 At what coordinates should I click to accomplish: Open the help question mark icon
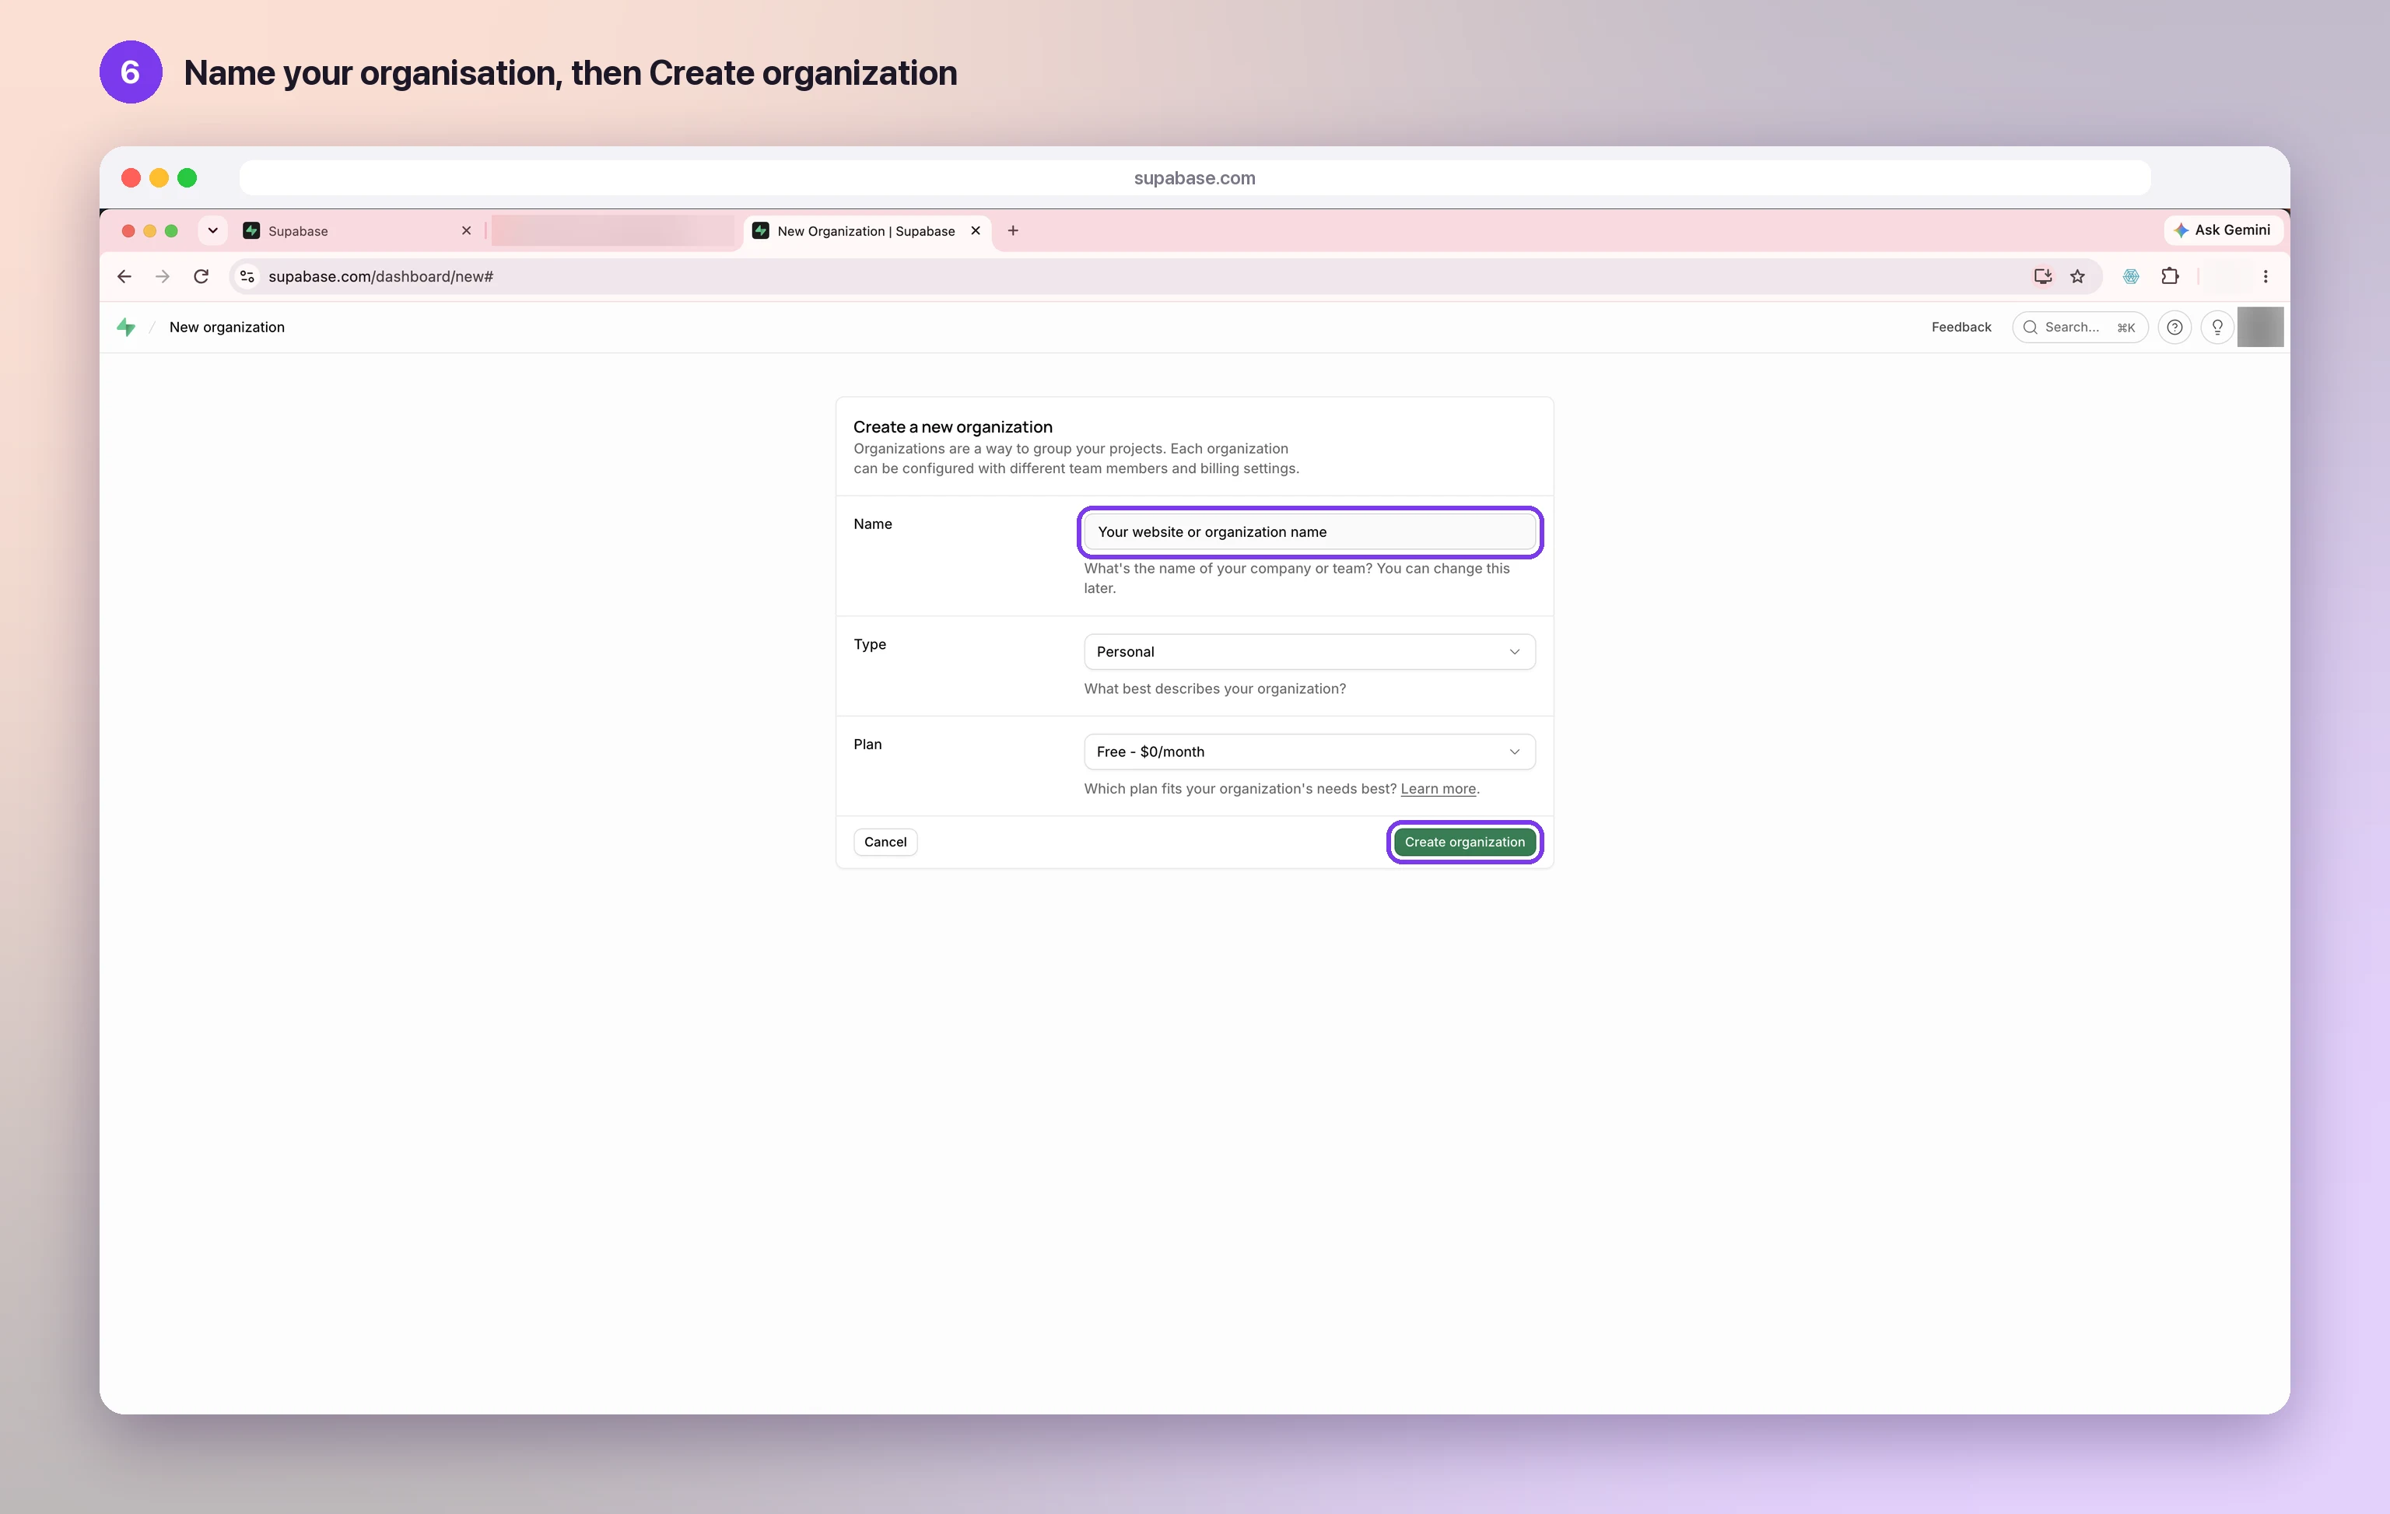(2174, 327)
